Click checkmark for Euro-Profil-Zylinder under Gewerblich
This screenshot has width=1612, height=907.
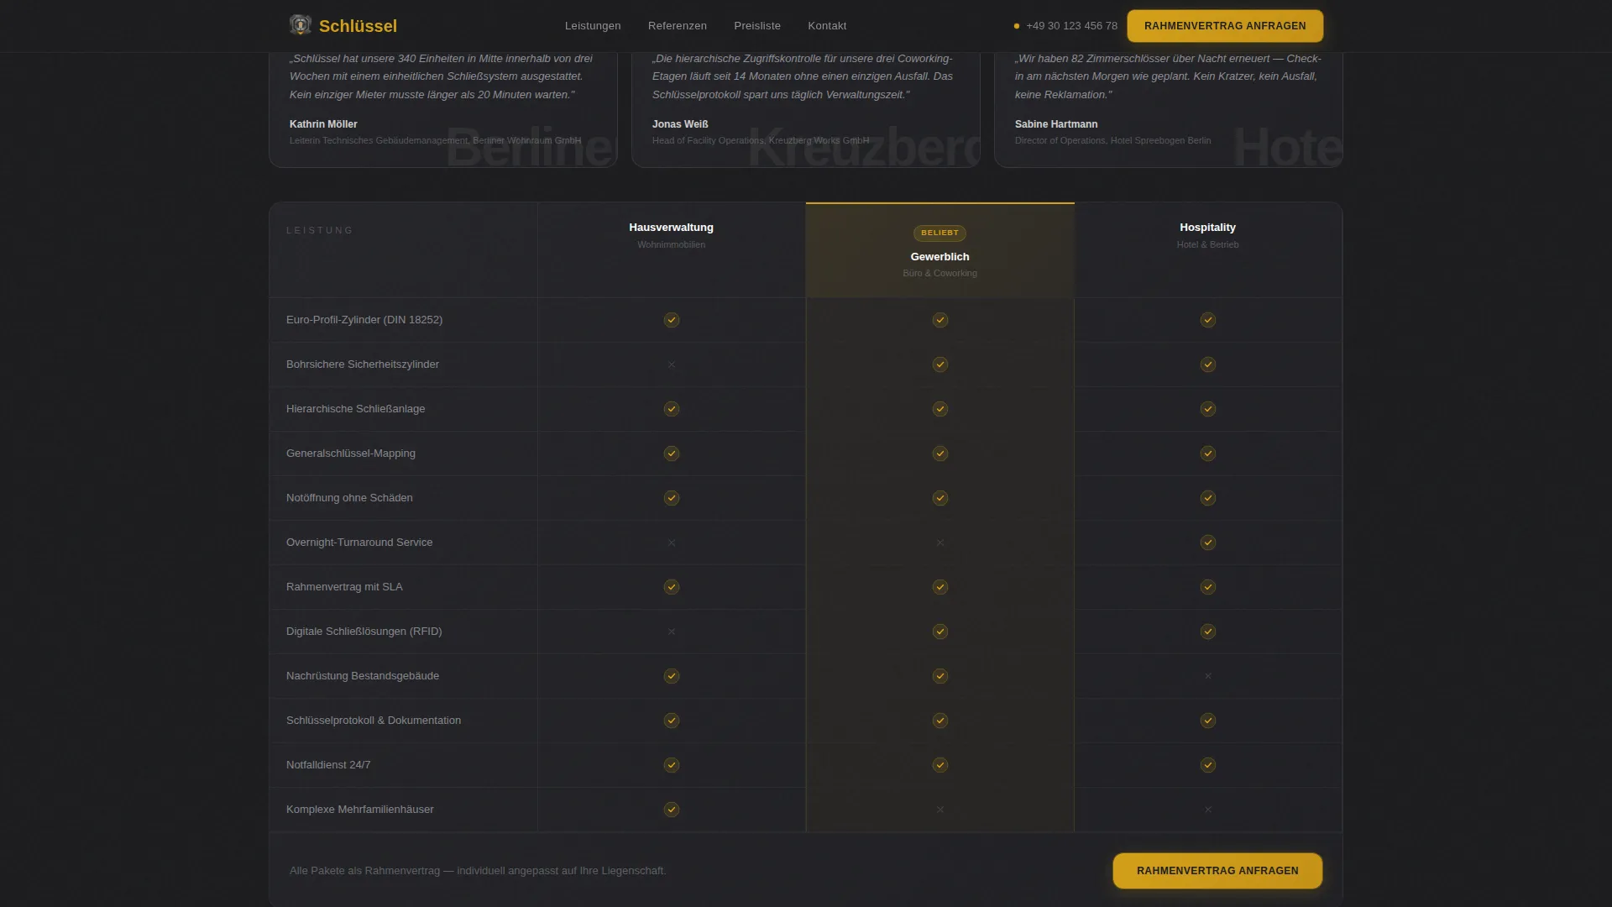pos(940,320)
